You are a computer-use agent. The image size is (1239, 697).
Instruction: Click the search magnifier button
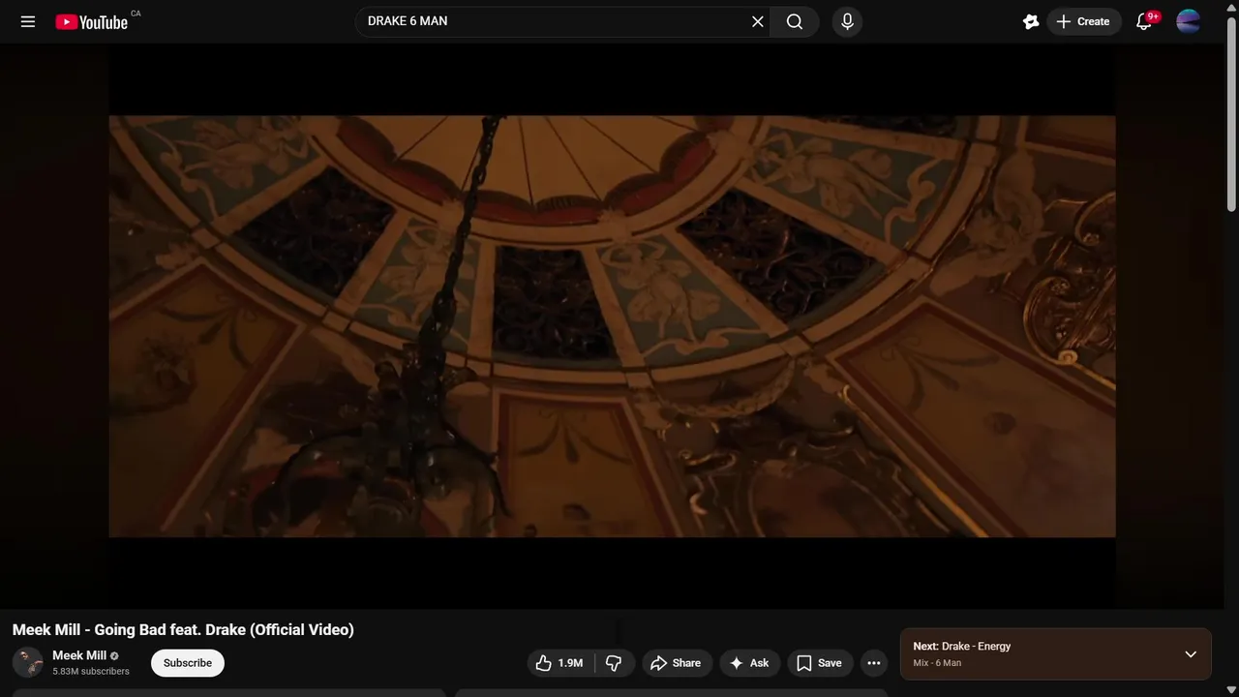[x=795, y=21]
